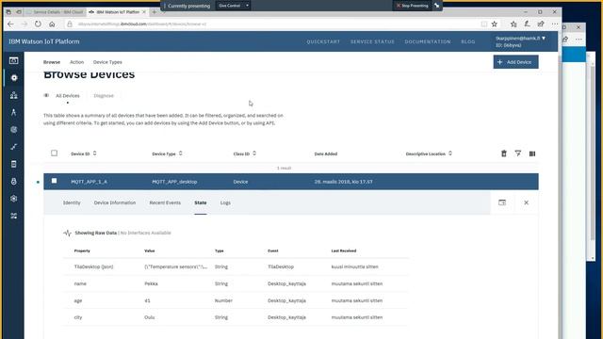Open the Identity tab
Screen dimensions: 603x339
[x=72, y=202]
